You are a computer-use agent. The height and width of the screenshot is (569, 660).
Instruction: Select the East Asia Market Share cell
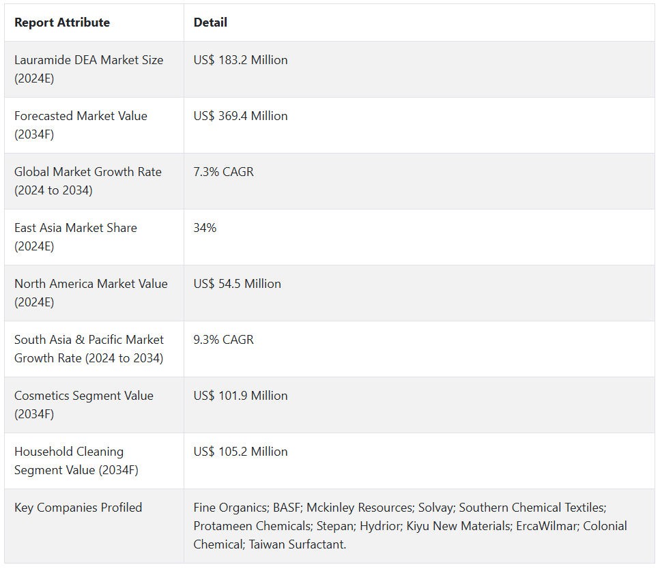pyautogui.click(x=76, y=237)
